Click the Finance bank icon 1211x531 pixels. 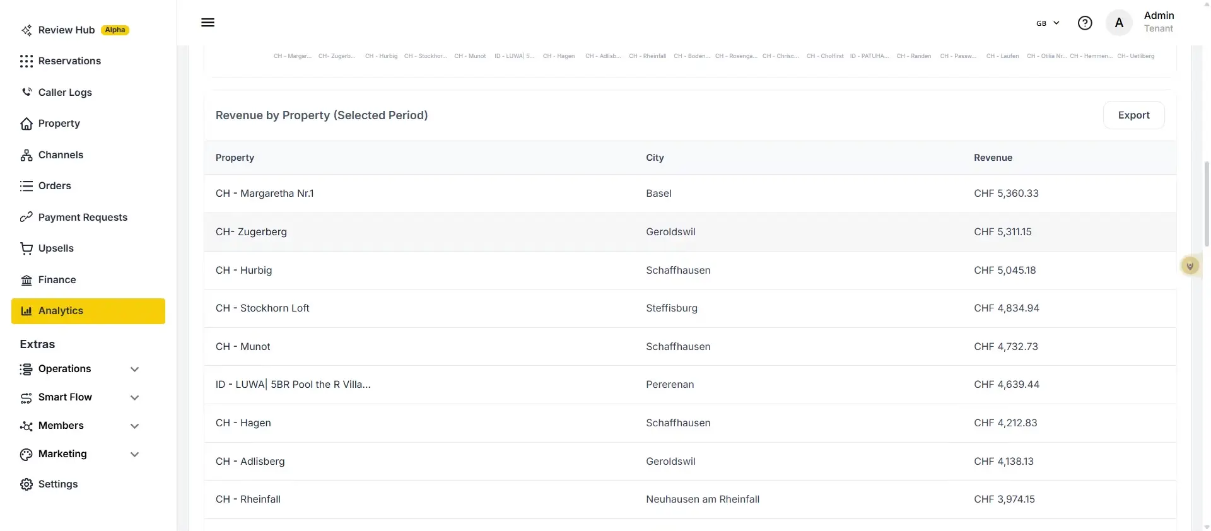(x=26, y=280)
